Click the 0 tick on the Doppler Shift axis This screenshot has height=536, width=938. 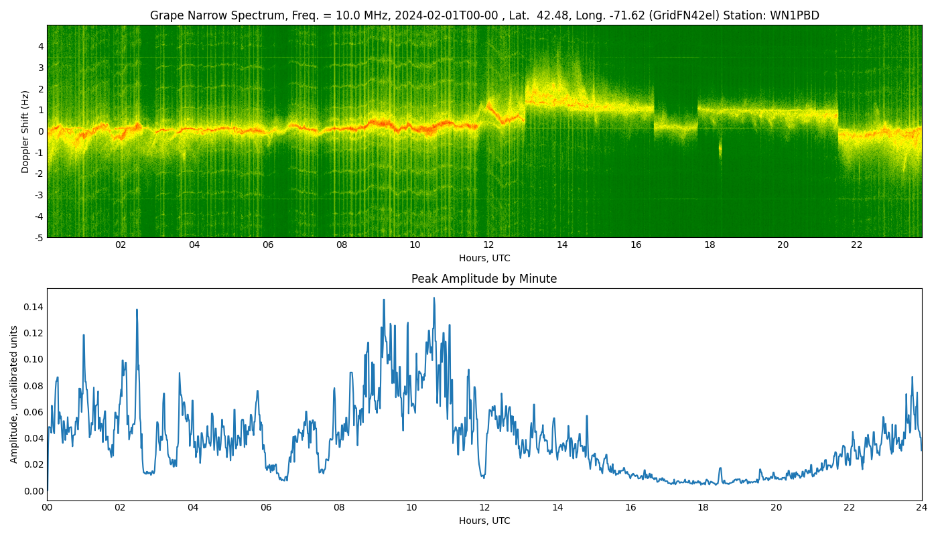(x=41, y=131)
